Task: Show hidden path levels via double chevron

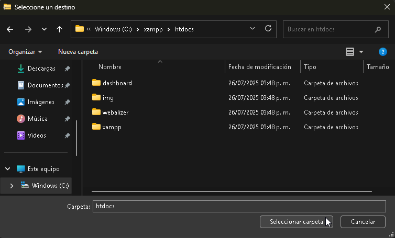Action: 89,29
